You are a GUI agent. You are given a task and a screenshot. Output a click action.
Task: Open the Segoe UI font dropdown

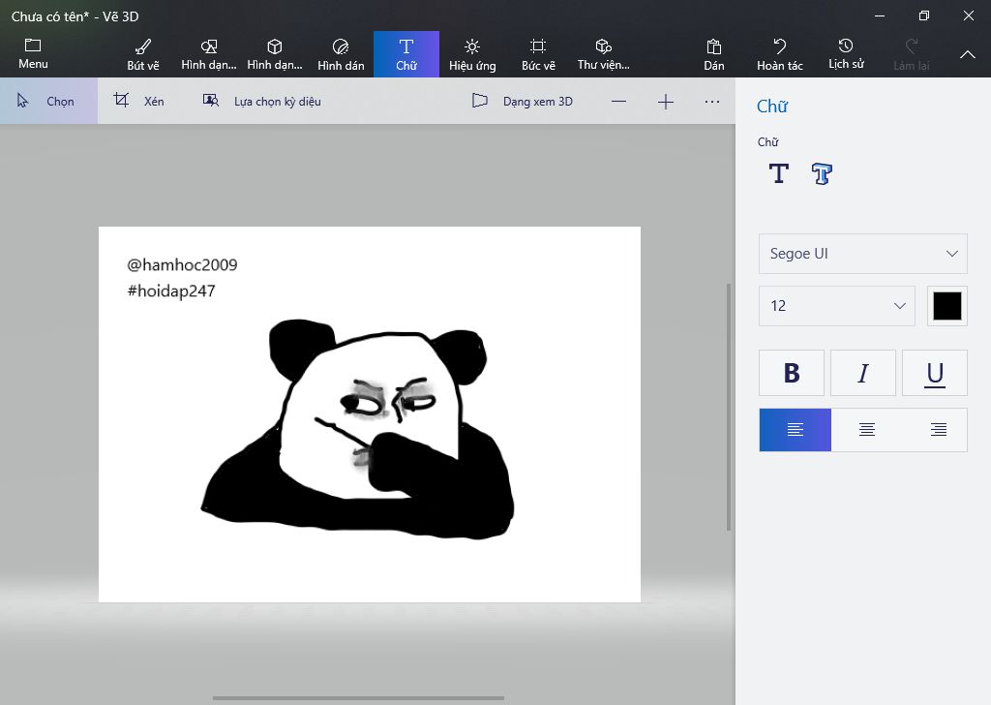(x=862, y=254)
